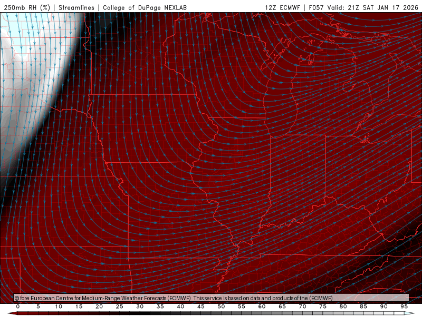The image size is (422, 316).
Task: Click the '250mb RH (%)' title text
Action: click(27, 7)
